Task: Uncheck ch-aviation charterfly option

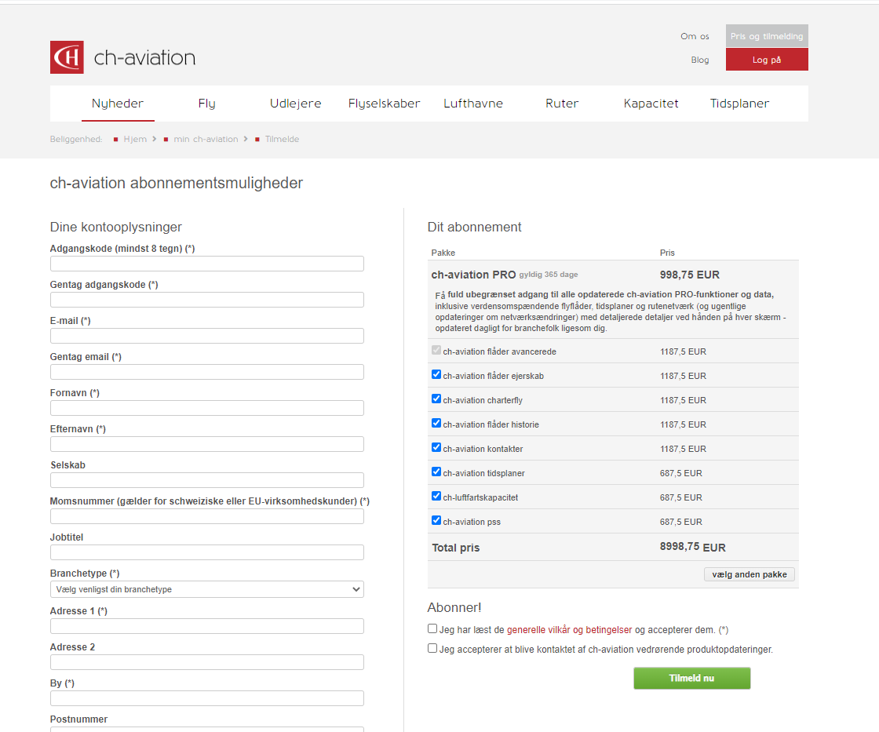Action: point(436,399)
